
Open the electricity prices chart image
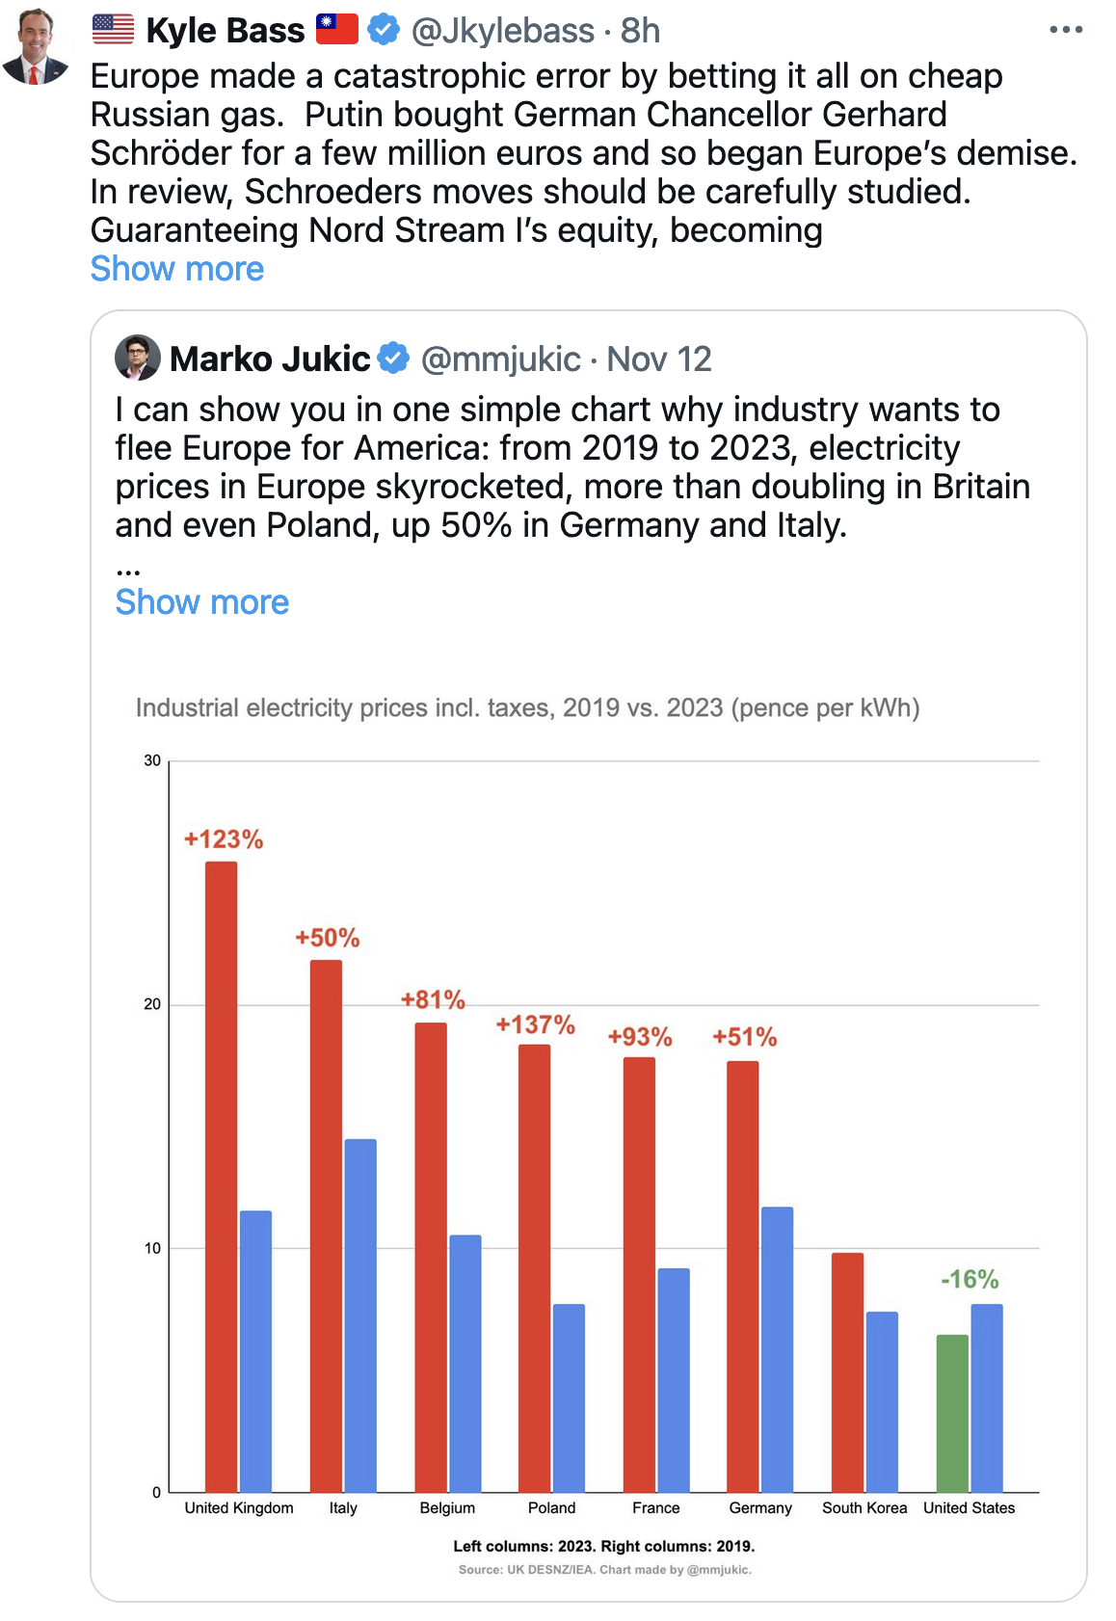coord(588,1137)
